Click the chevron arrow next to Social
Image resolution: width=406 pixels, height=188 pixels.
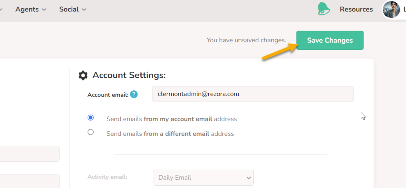(x=84, y=10)
